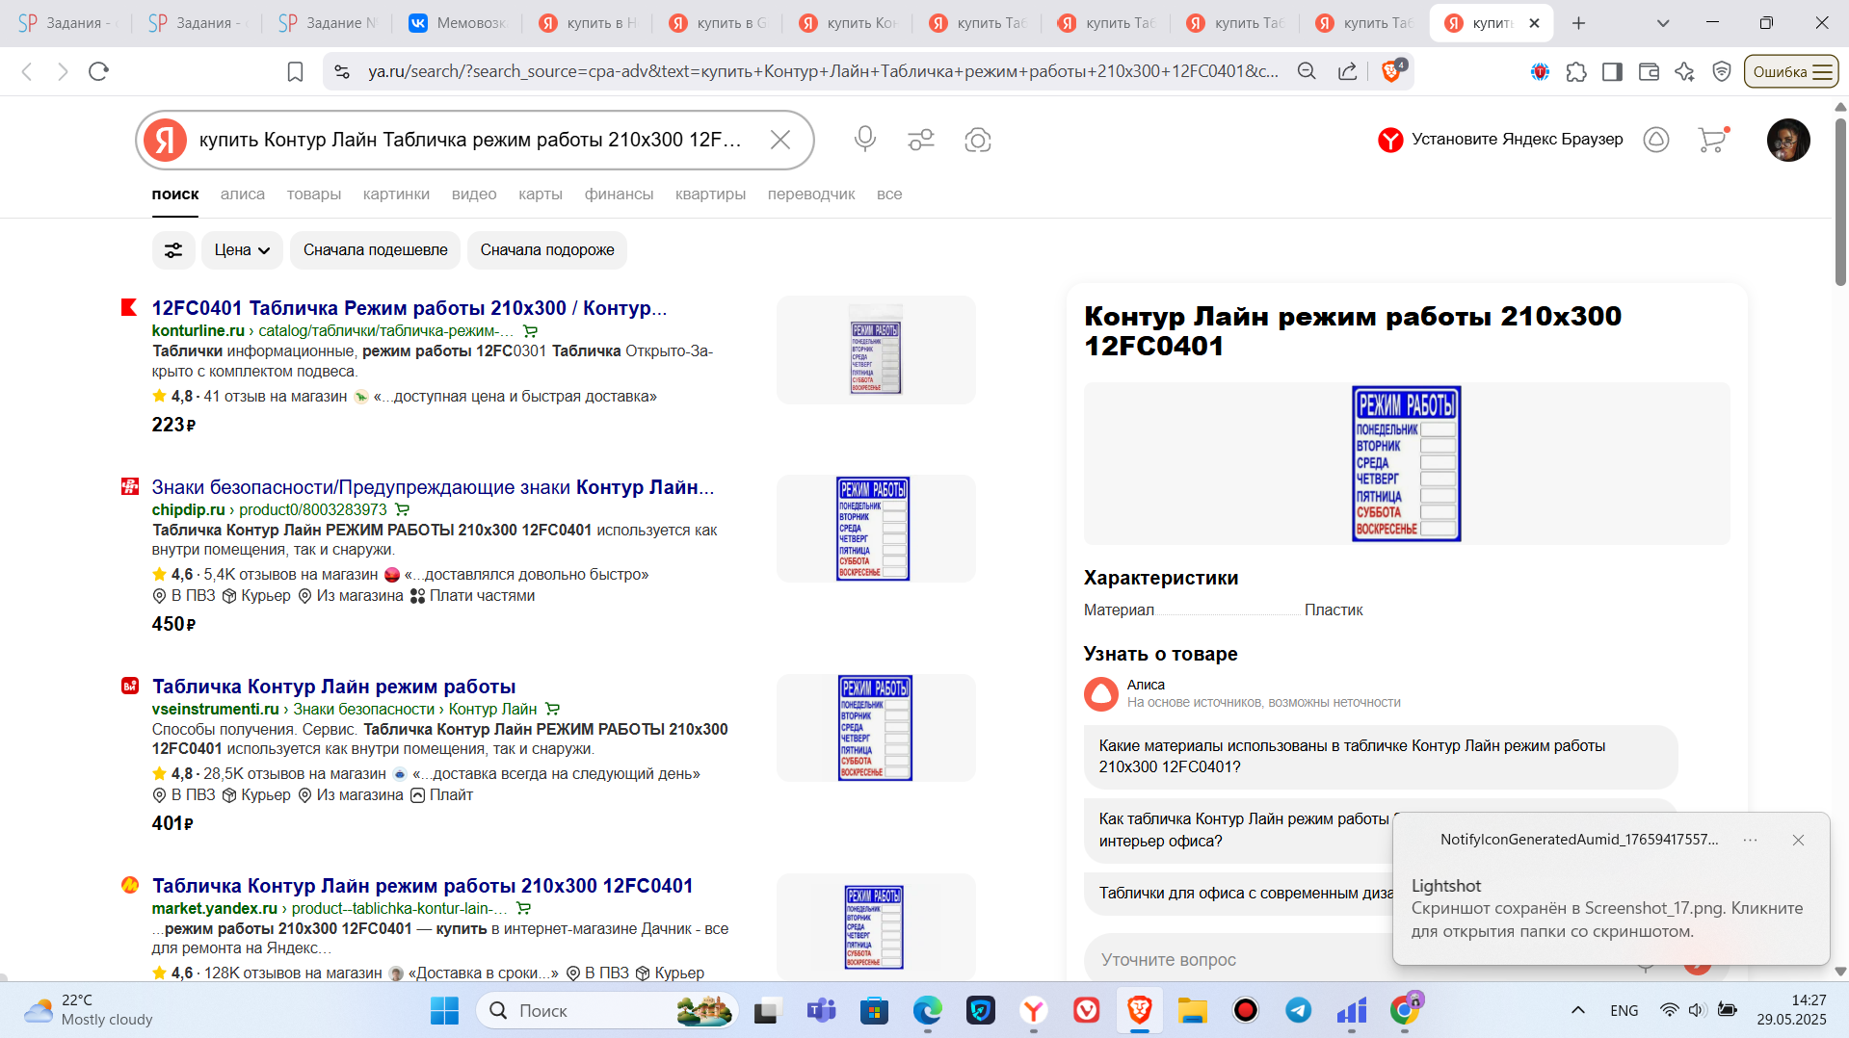Sort by Сначала подешевле
This screenshot has width=1849, height=1038.
(x=376, y=250)
